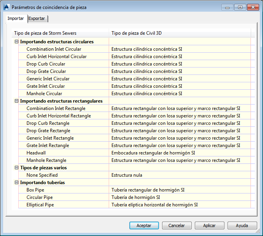This screenshot has height=236, width=263.
Task: Collapse Importando estructuras circulares group
Action: pyautogui.click(x=16, y=42)
